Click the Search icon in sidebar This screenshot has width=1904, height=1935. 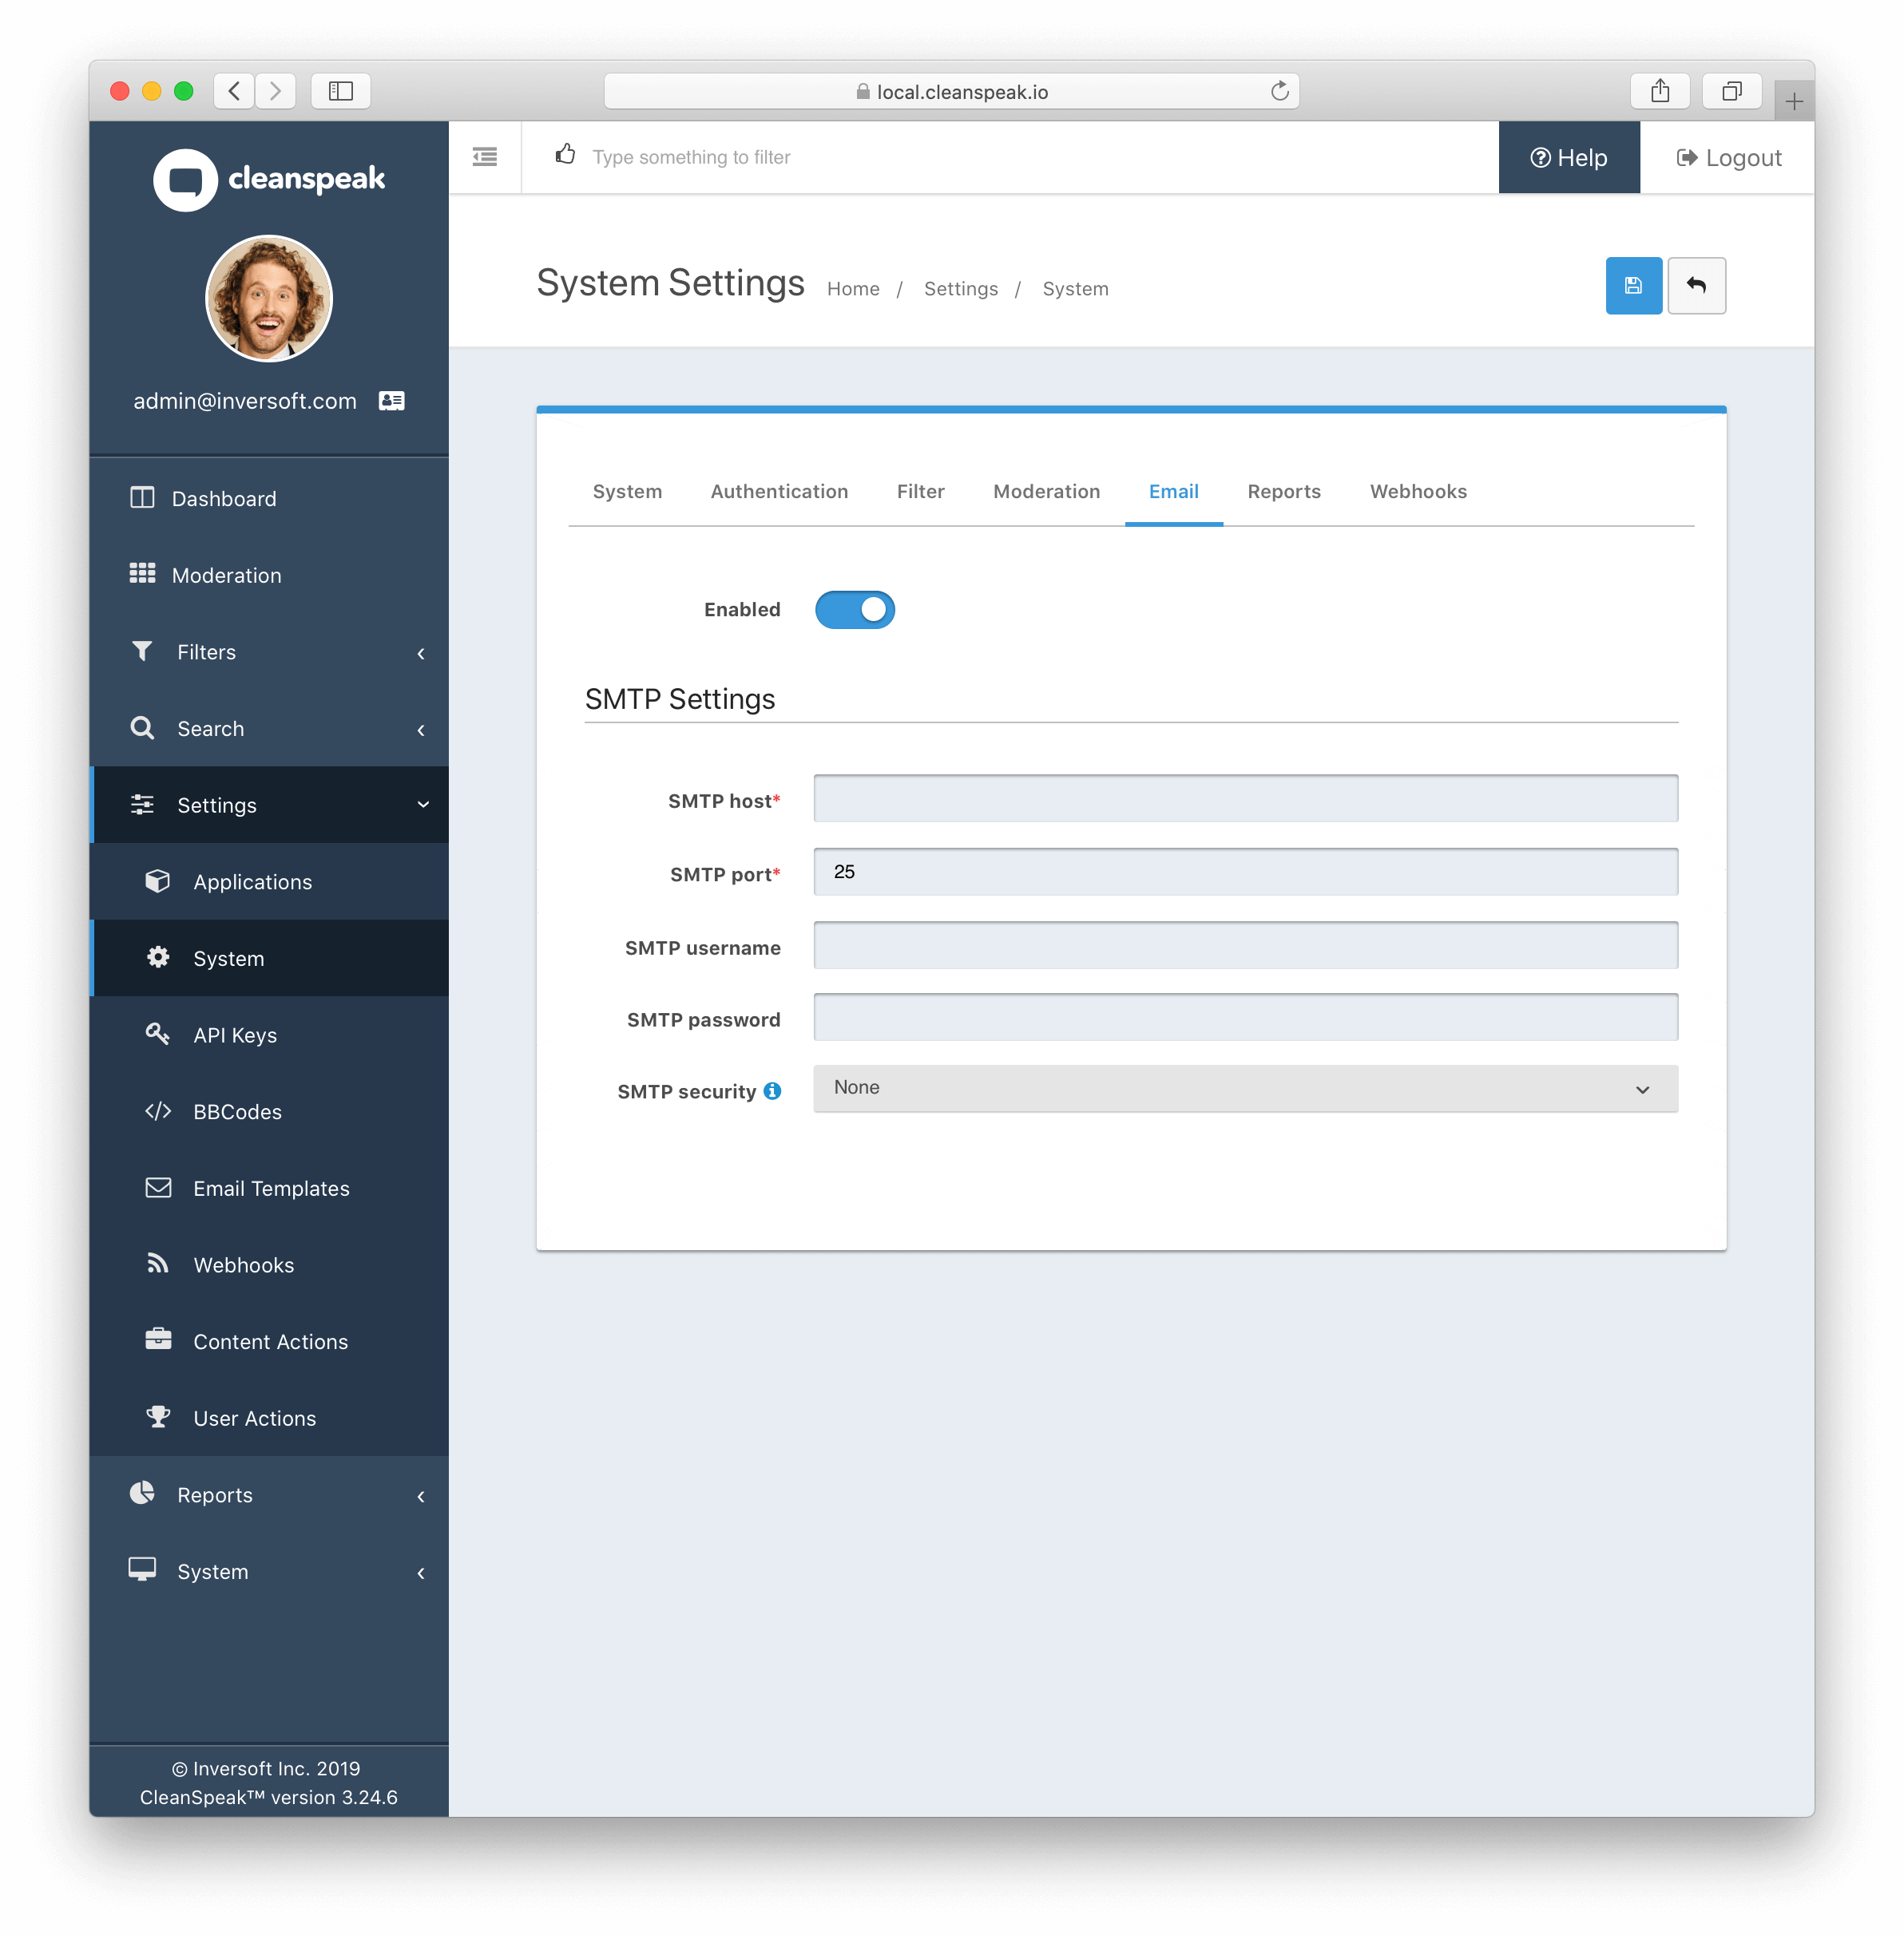click(x=143, y=727)
